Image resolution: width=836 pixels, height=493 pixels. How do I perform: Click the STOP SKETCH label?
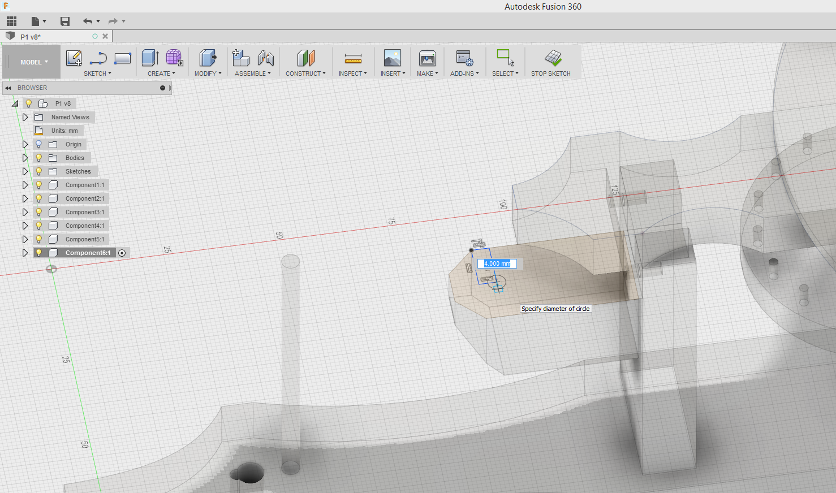[551, 73]
